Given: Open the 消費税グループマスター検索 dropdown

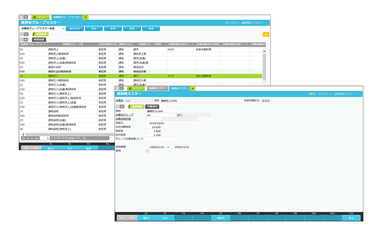Looking at the screenshot, I should (62, 28).
